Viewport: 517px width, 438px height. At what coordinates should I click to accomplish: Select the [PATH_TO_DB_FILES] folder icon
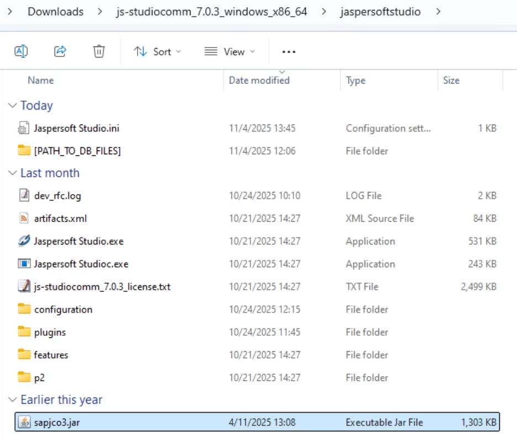pyautogui.click(x=24, y=150)
